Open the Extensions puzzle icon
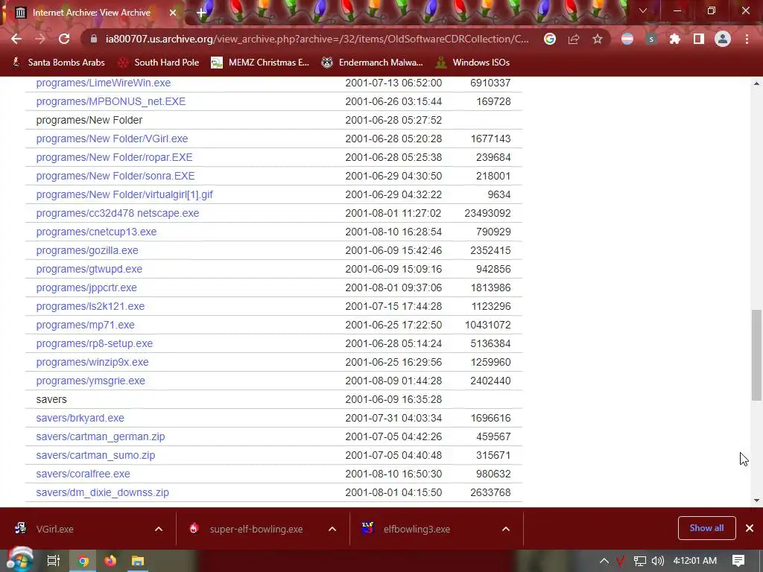The height and width of the screenshot is (572, 763). pyautogui.click(x=675, y=39)
